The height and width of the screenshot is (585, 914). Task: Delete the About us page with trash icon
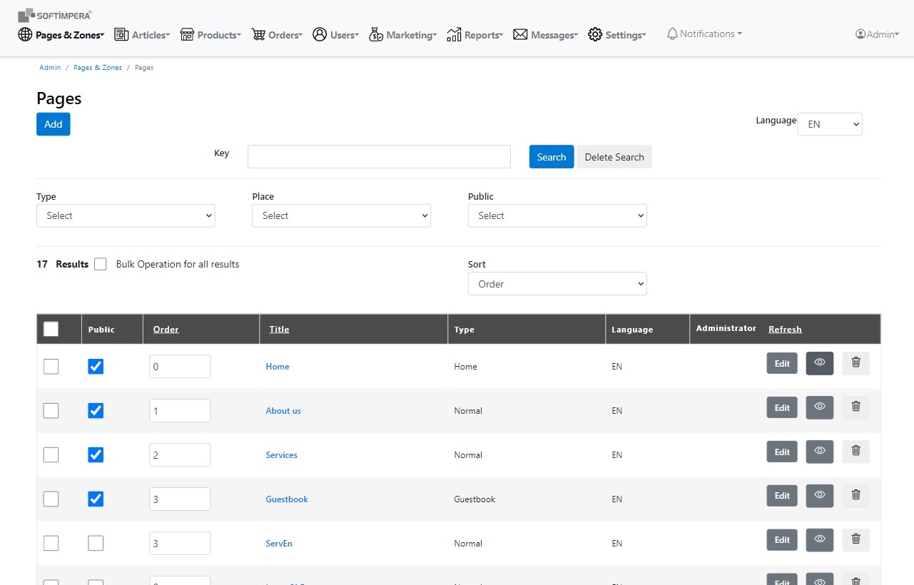[x=856, y=407]
